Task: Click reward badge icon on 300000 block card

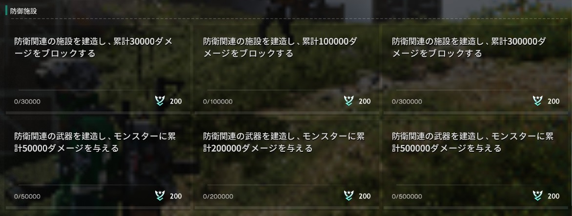Action: (538, 101)
